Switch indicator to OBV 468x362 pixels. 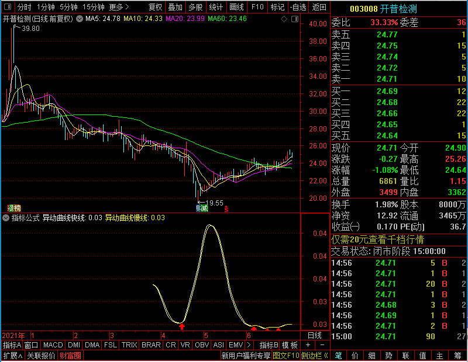pos(202,345)
